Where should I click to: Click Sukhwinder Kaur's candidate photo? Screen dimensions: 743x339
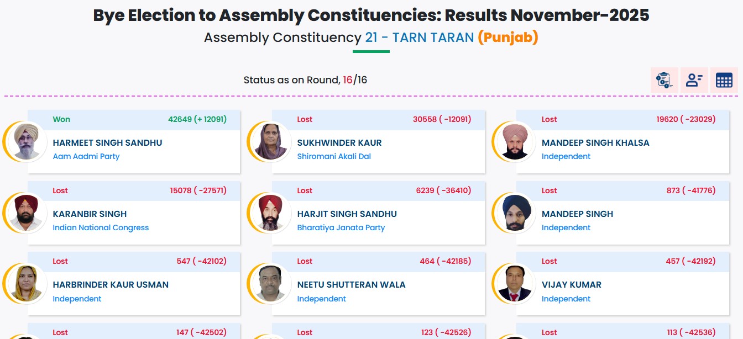(x=270, y=142)
